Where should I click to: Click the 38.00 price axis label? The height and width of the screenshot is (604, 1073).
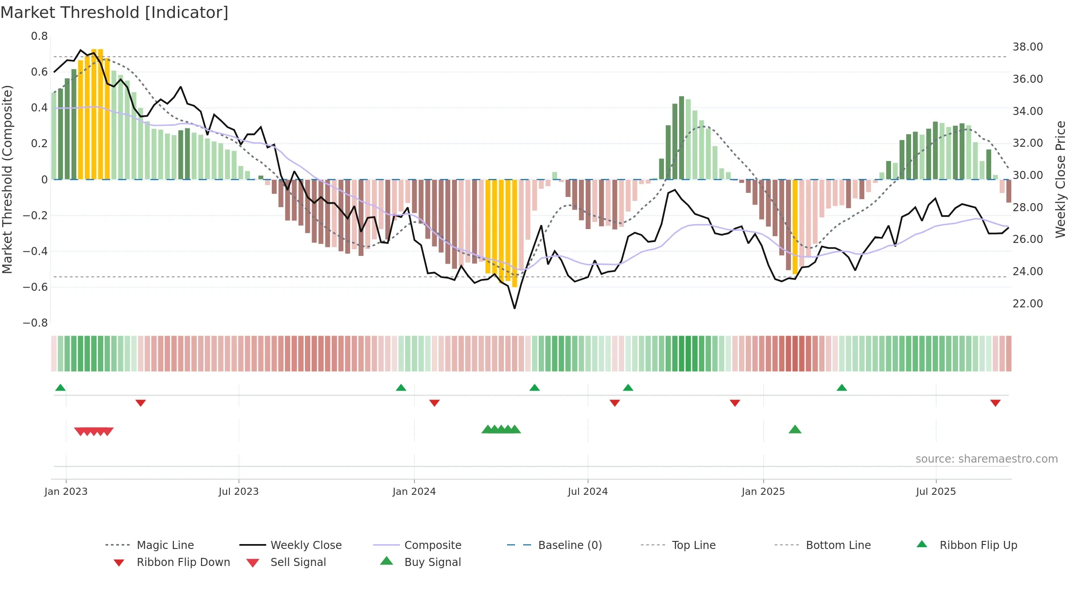(1028, 47)
